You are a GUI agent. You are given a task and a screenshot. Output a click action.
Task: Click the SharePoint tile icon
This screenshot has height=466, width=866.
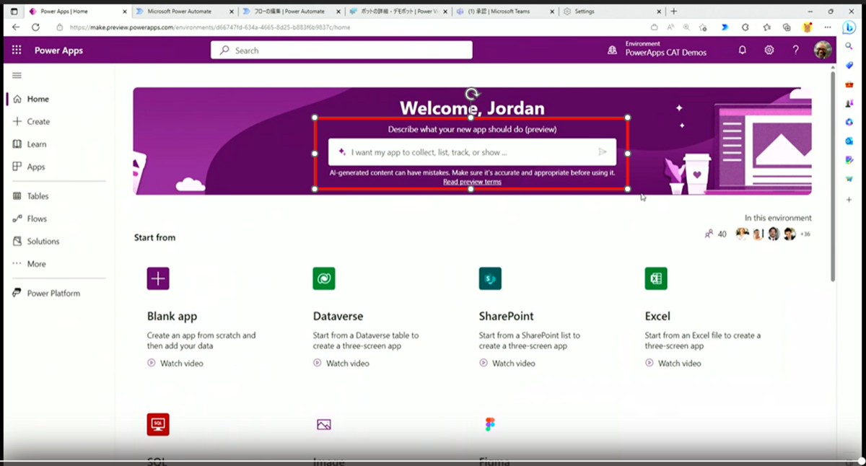coord(490,278)
